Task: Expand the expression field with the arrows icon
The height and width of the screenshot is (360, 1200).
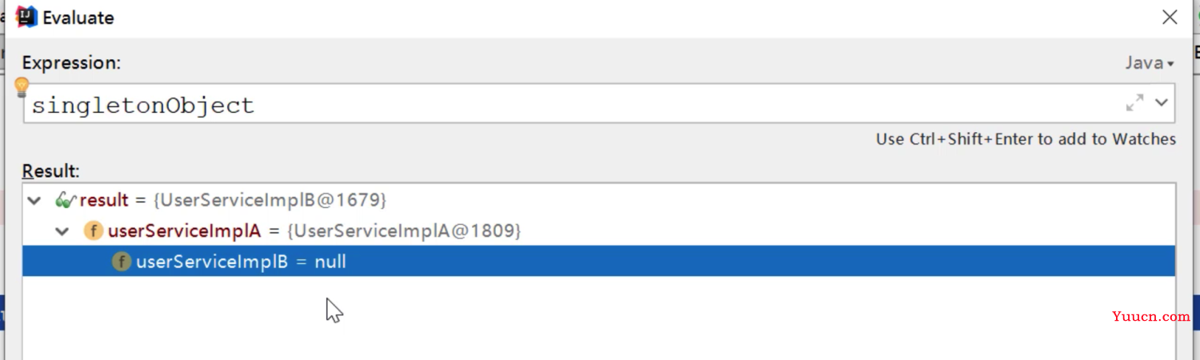Action: point(1134,102)
